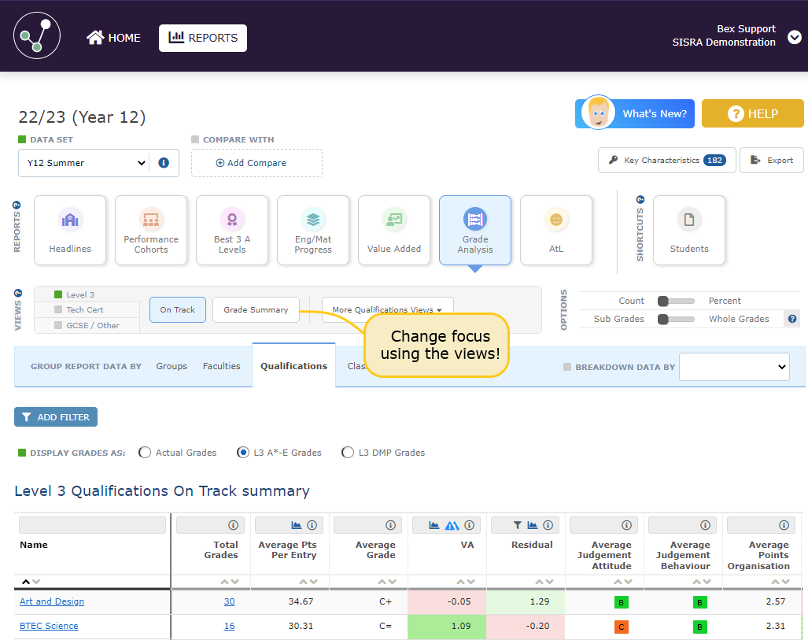Open the Headlines report
The height and width of the screenshot is (640, 808).
coord(70,230)
